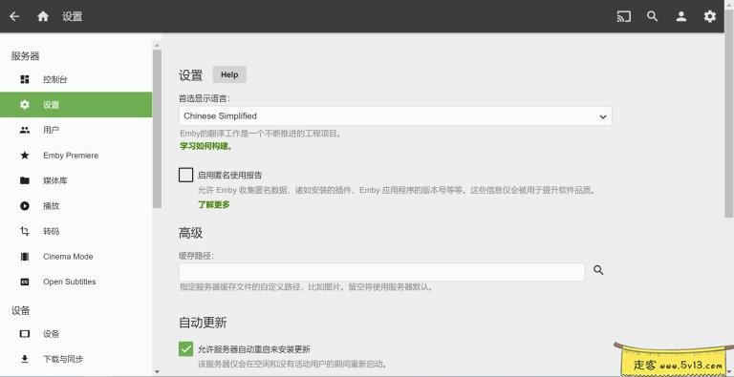
Task: Open Emby Premiere menu entry
Action: coord(76,156)
